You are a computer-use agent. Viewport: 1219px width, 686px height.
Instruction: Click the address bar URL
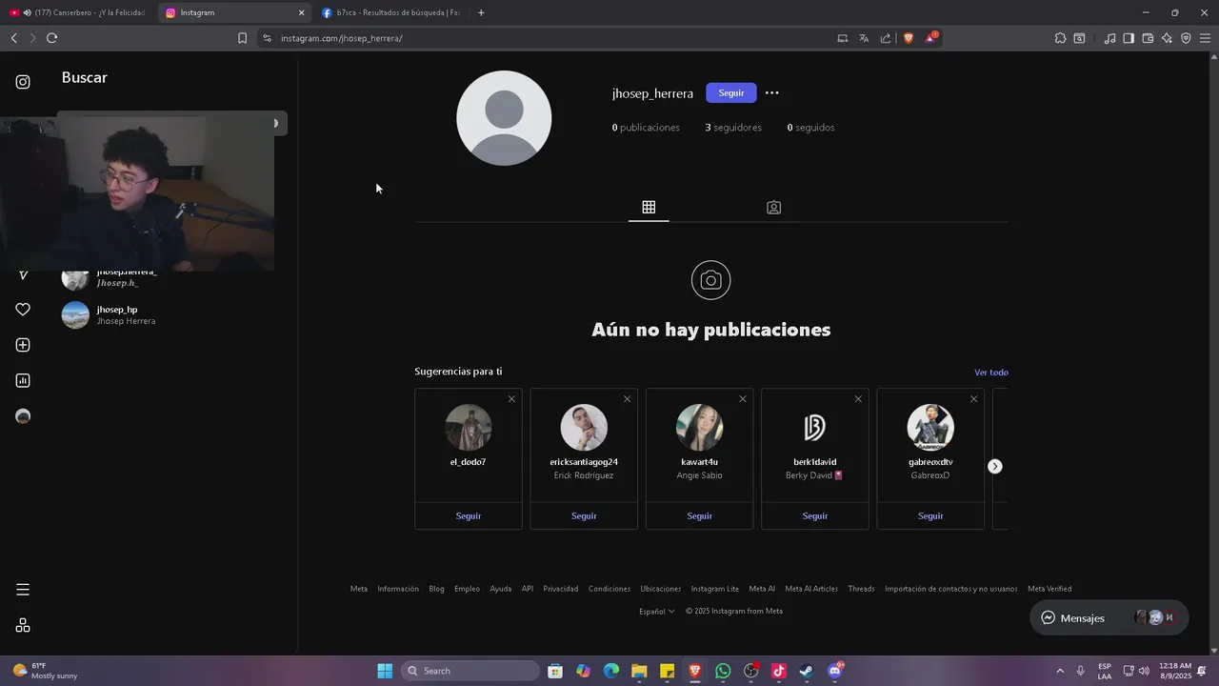coord(341,38)
